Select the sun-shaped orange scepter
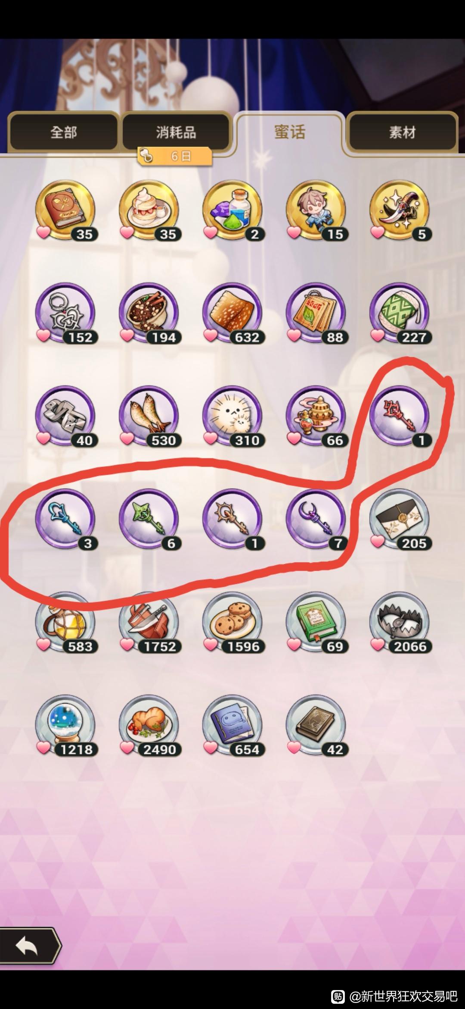The image size is (465, 1009). [x=232, y=519]
